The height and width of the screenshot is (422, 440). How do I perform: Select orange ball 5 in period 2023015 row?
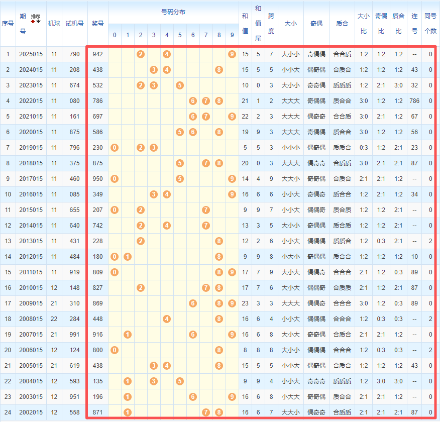[180, 85]
